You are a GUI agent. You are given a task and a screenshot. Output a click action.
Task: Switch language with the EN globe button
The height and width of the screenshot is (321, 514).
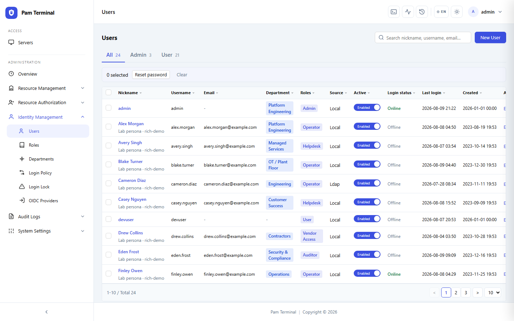coord(441,12)
